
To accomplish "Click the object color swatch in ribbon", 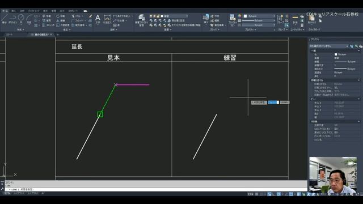I will coord(245,16).
